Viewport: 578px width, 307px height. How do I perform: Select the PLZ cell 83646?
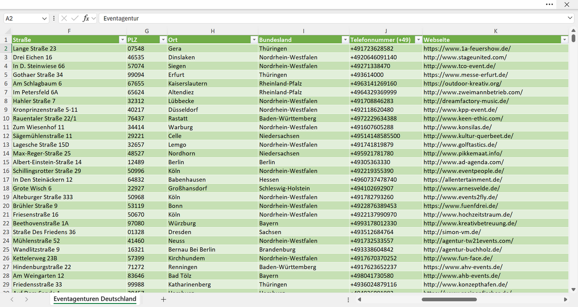(146, 276)
